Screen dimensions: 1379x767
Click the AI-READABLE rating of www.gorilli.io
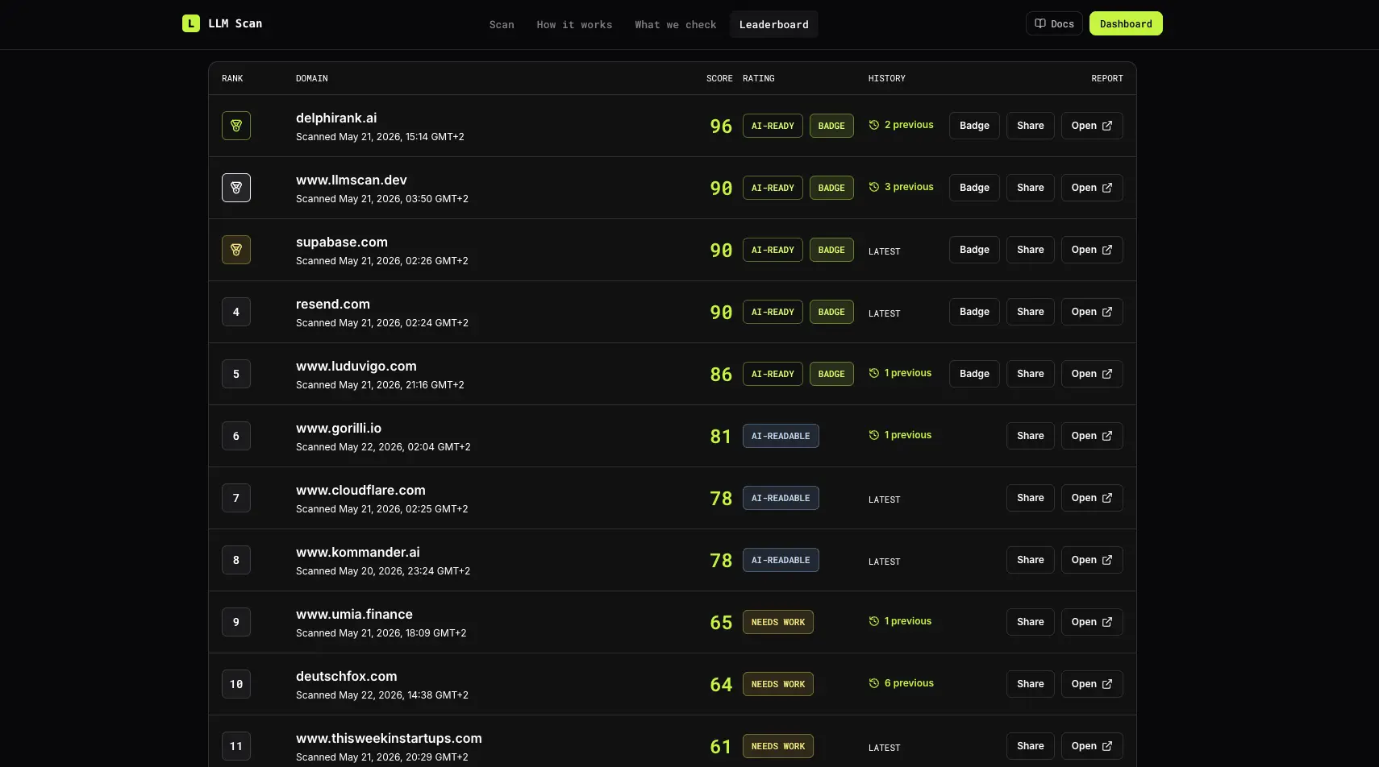781,436
